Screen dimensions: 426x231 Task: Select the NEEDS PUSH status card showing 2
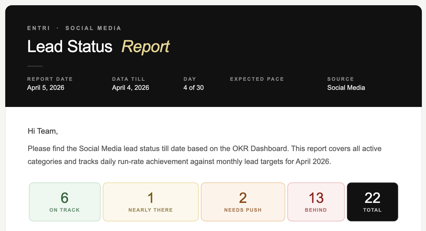pos(243,202)
